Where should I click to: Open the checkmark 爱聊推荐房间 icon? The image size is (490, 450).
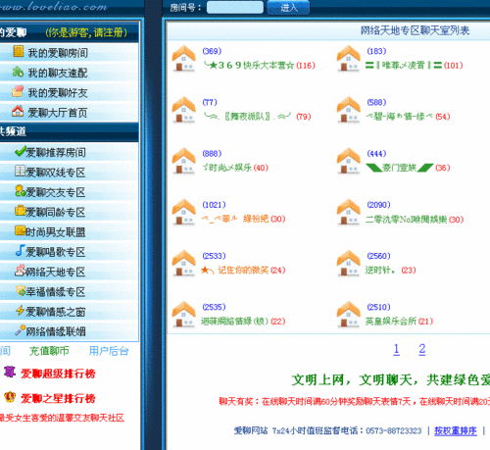point(21,151)
